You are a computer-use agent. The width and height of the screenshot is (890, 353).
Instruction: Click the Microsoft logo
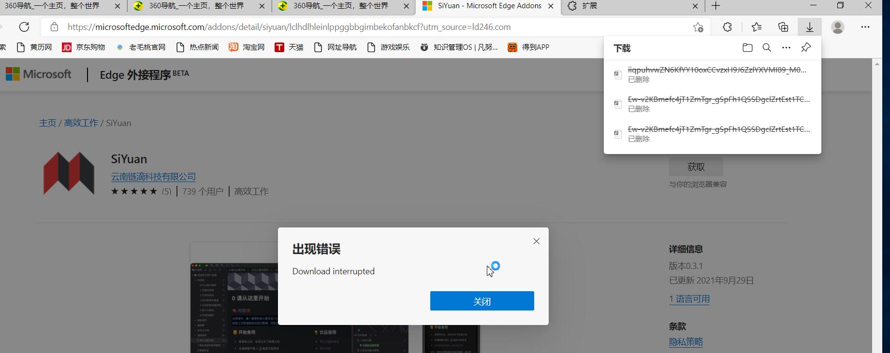39,74
